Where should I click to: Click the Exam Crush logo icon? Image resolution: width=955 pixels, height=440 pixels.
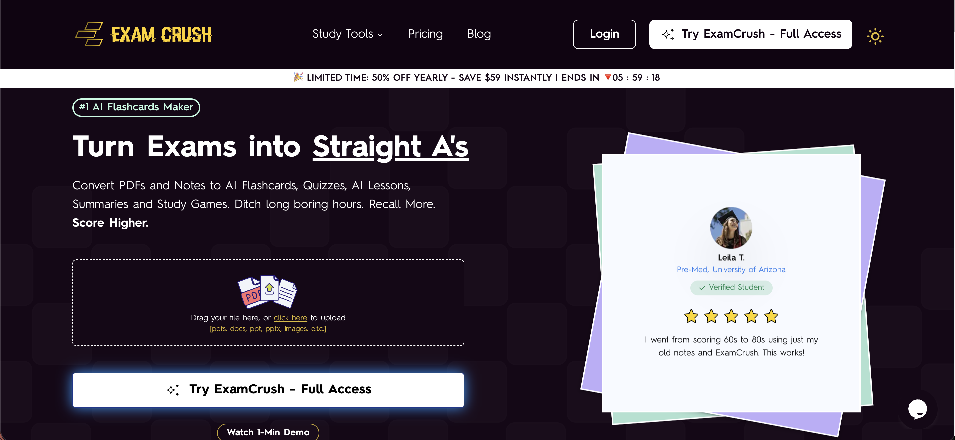click(89, 34)
